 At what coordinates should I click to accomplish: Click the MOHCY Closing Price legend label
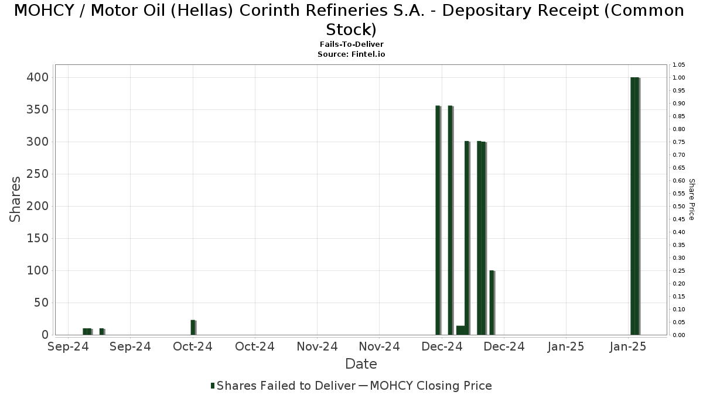point(431,386)
